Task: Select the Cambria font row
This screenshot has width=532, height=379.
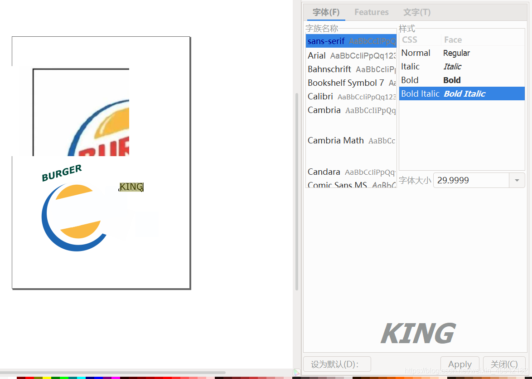Action: coord(351,110)
